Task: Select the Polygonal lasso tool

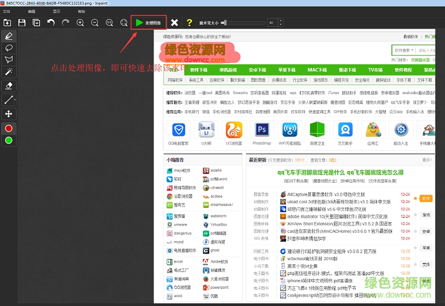Action: click(x=9, y=60)
